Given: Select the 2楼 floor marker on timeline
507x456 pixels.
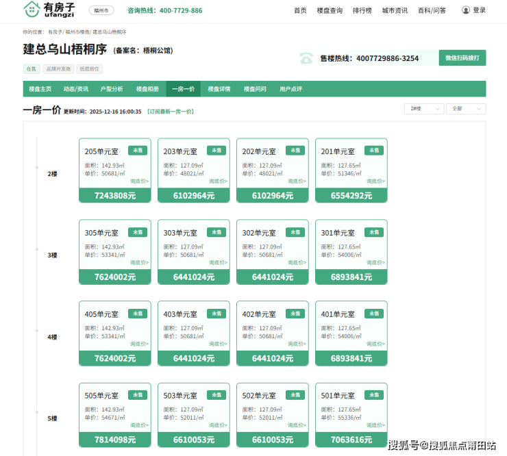Looking at the screenshot, I should [x=52, y=174].
